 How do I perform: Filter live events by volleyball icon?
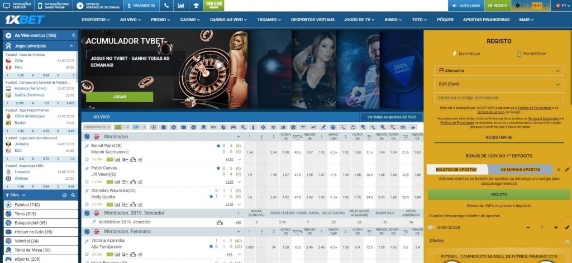click(x=193, y=127)
